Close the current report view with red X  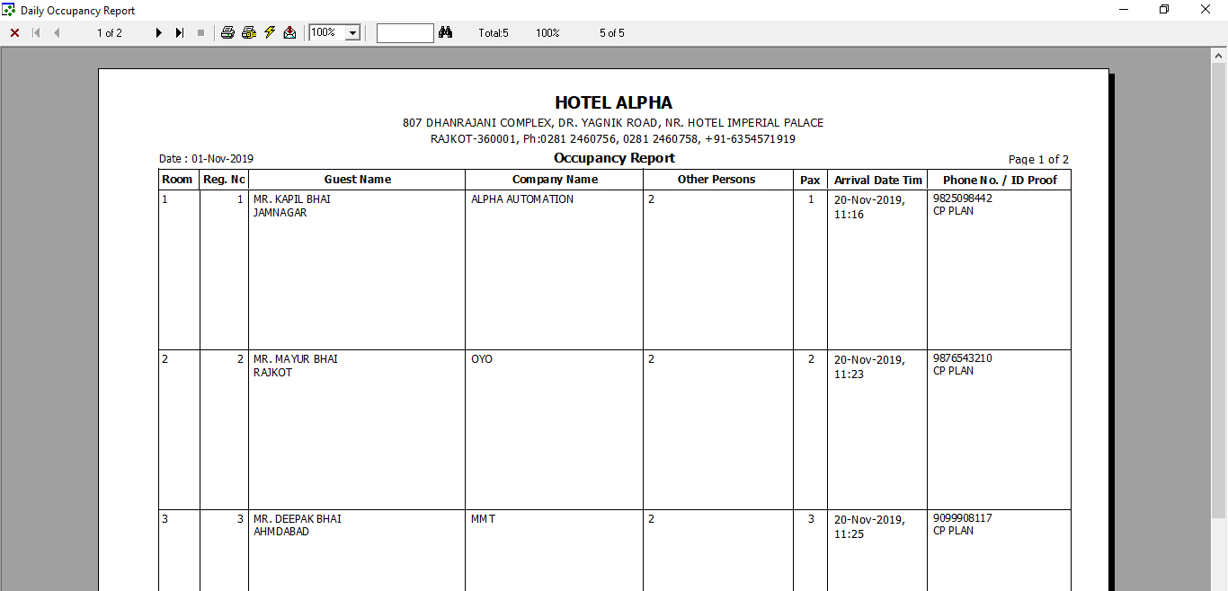point(14,33)
